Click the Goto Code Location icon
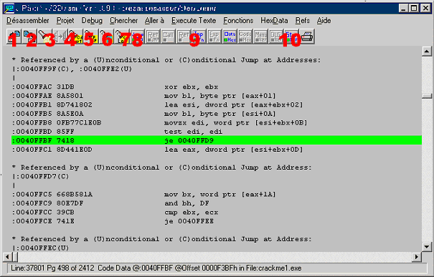Image resolution: width=434 pixels, height=277 pixels. (122, 37)
